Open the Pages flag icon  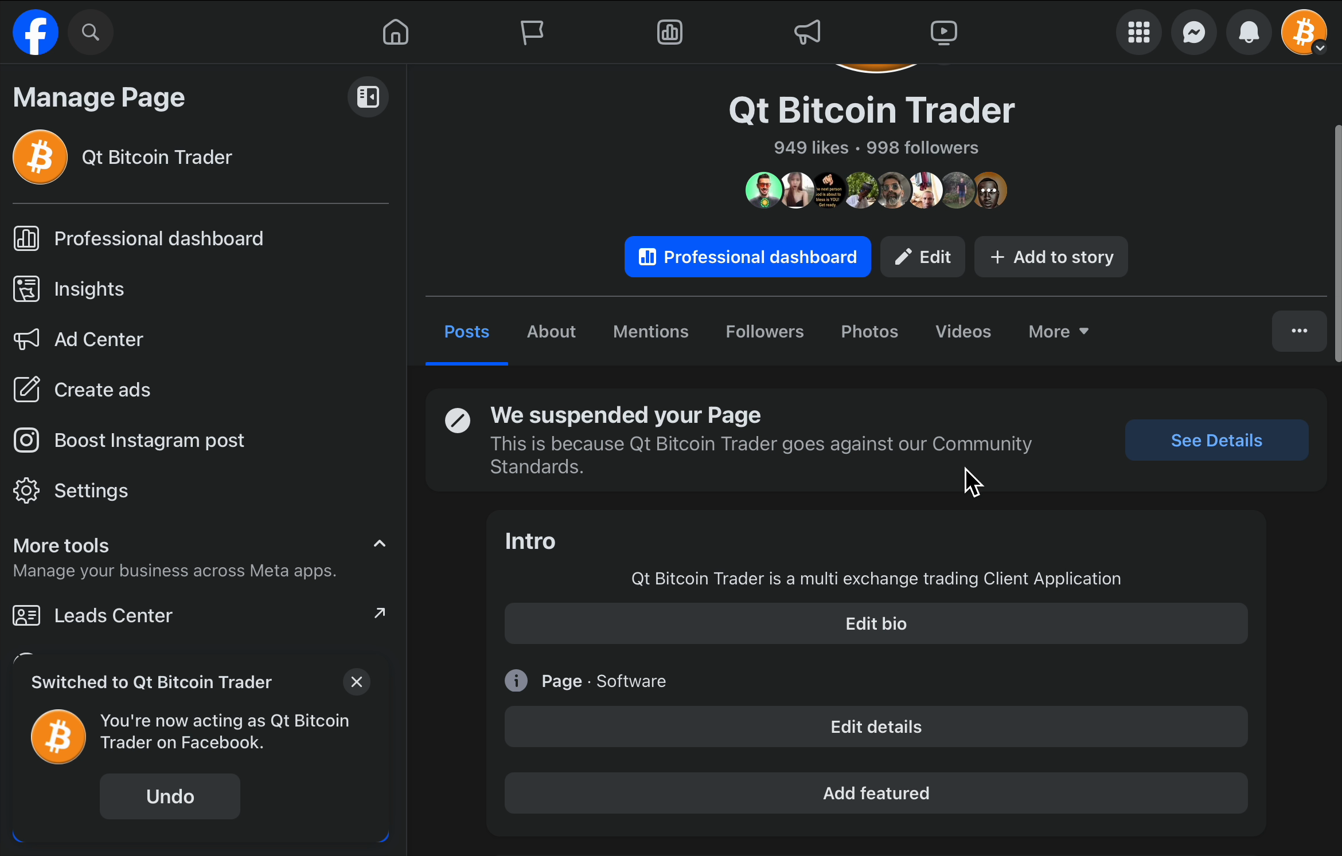tap(532, 32)
